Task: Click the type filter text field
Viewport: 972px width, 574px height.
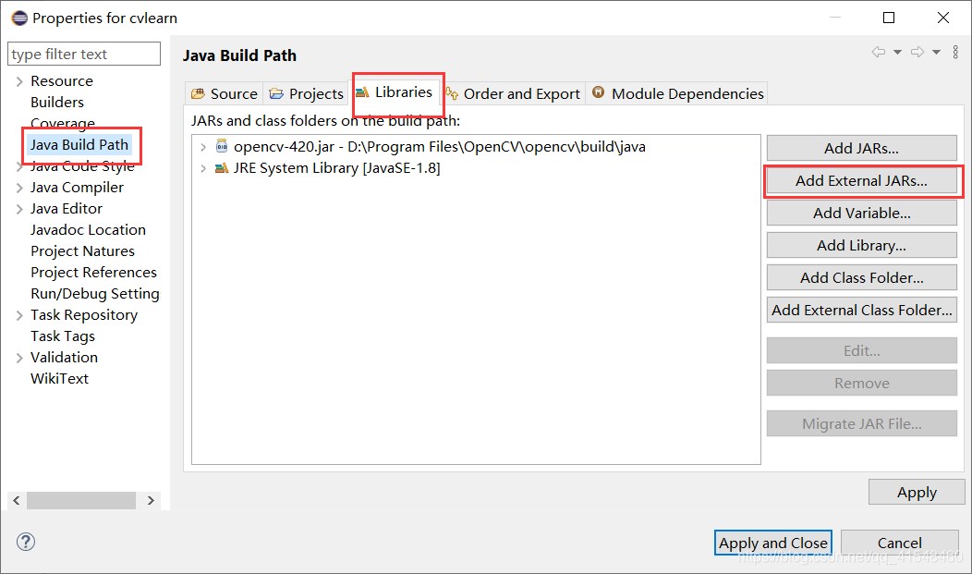Action: tap(83, 54)
